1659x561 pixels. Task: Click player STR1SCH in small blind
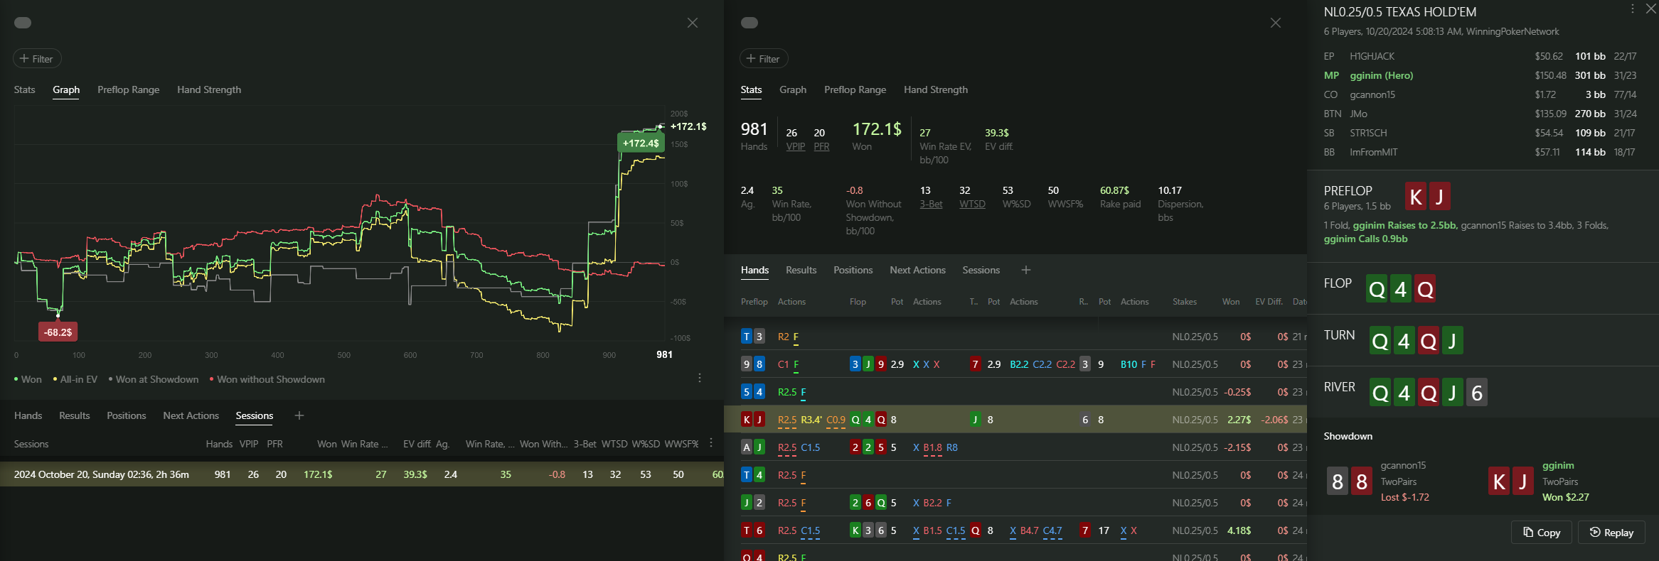[1368, 133]
